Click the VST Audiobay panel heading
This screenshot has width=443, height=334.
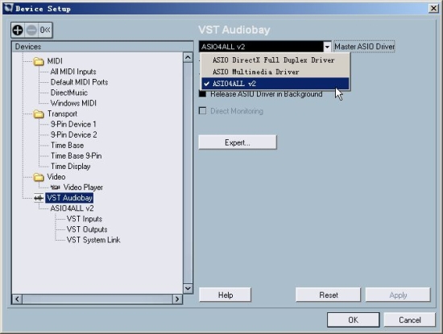pos(234,30)
